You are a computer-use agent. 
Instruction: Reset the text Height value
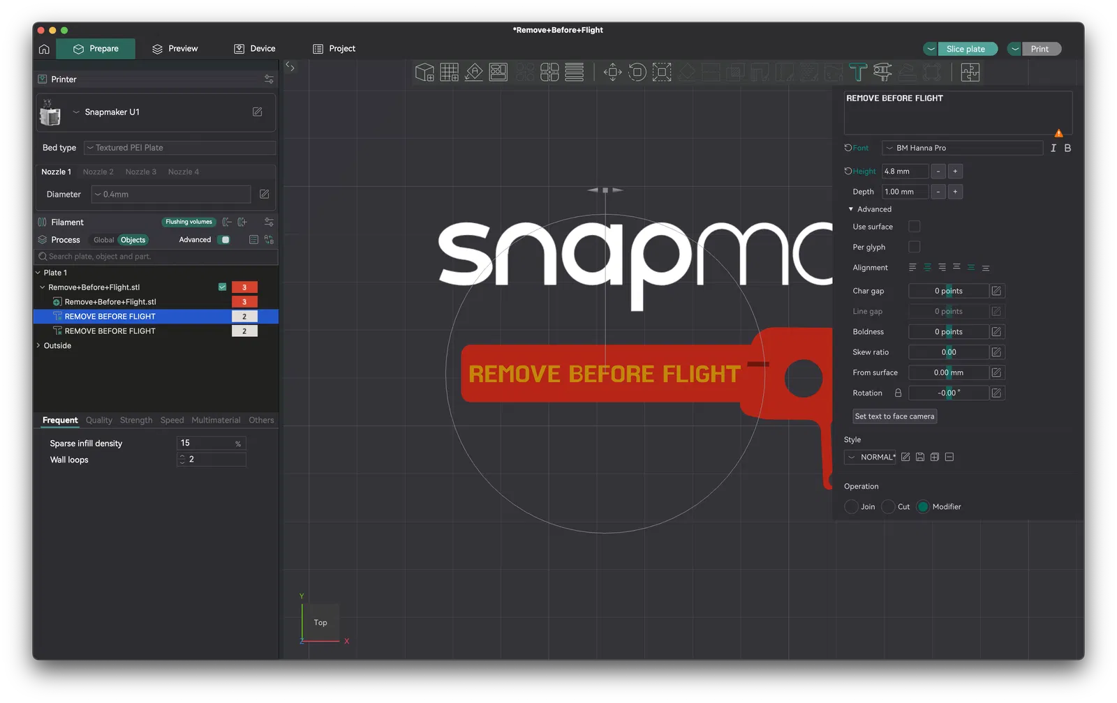[848, 171]
